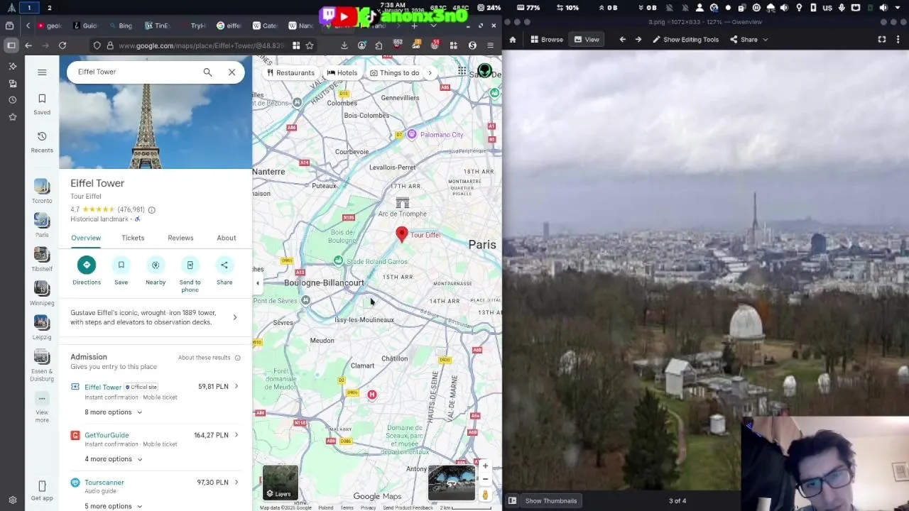Go to Gwenview home start page
Image resolution: width=909 pixels, height=511 pixels.
pos(513,40)
